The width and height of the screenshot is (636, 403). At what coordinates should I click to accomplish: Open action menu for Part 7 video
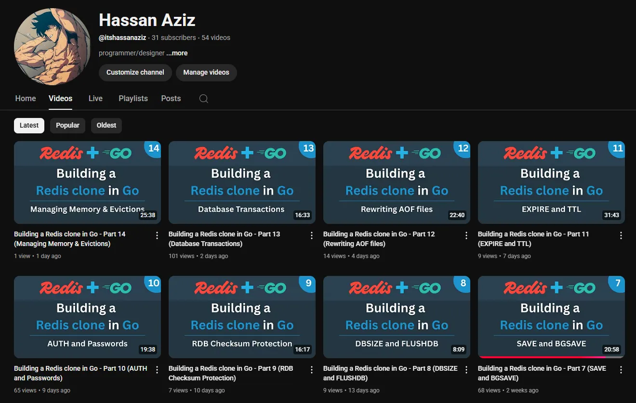pos(621,370)
